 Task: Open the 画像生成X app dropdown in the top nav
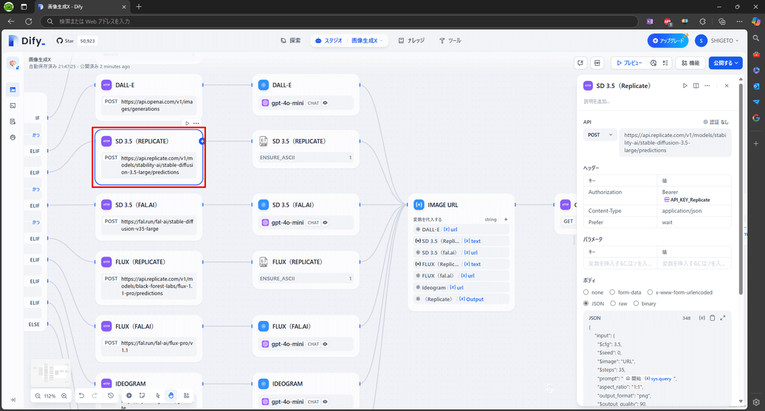point(367,40)
